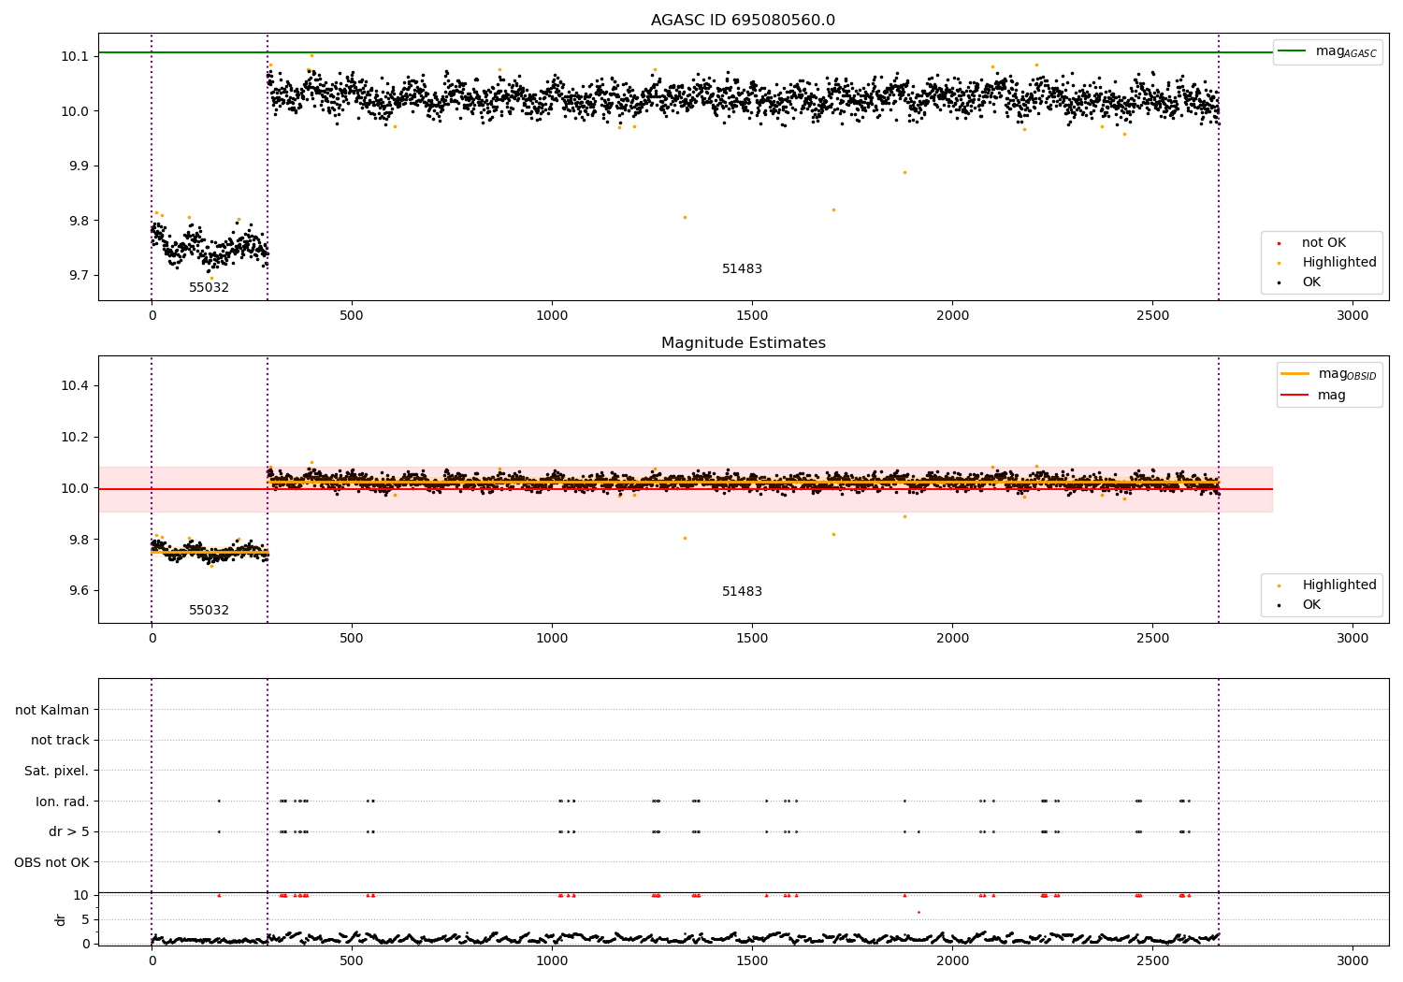The height and width of the screenshot is (982, 1403).
Task: Click the '9.9' y-tick of the top plot
Action: tap(79, 166)
